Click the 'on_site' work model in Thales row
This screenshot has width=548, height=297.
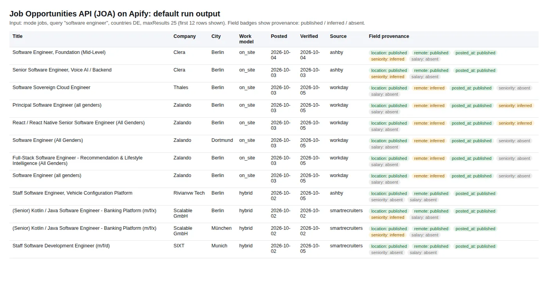[x=247, y=88]
